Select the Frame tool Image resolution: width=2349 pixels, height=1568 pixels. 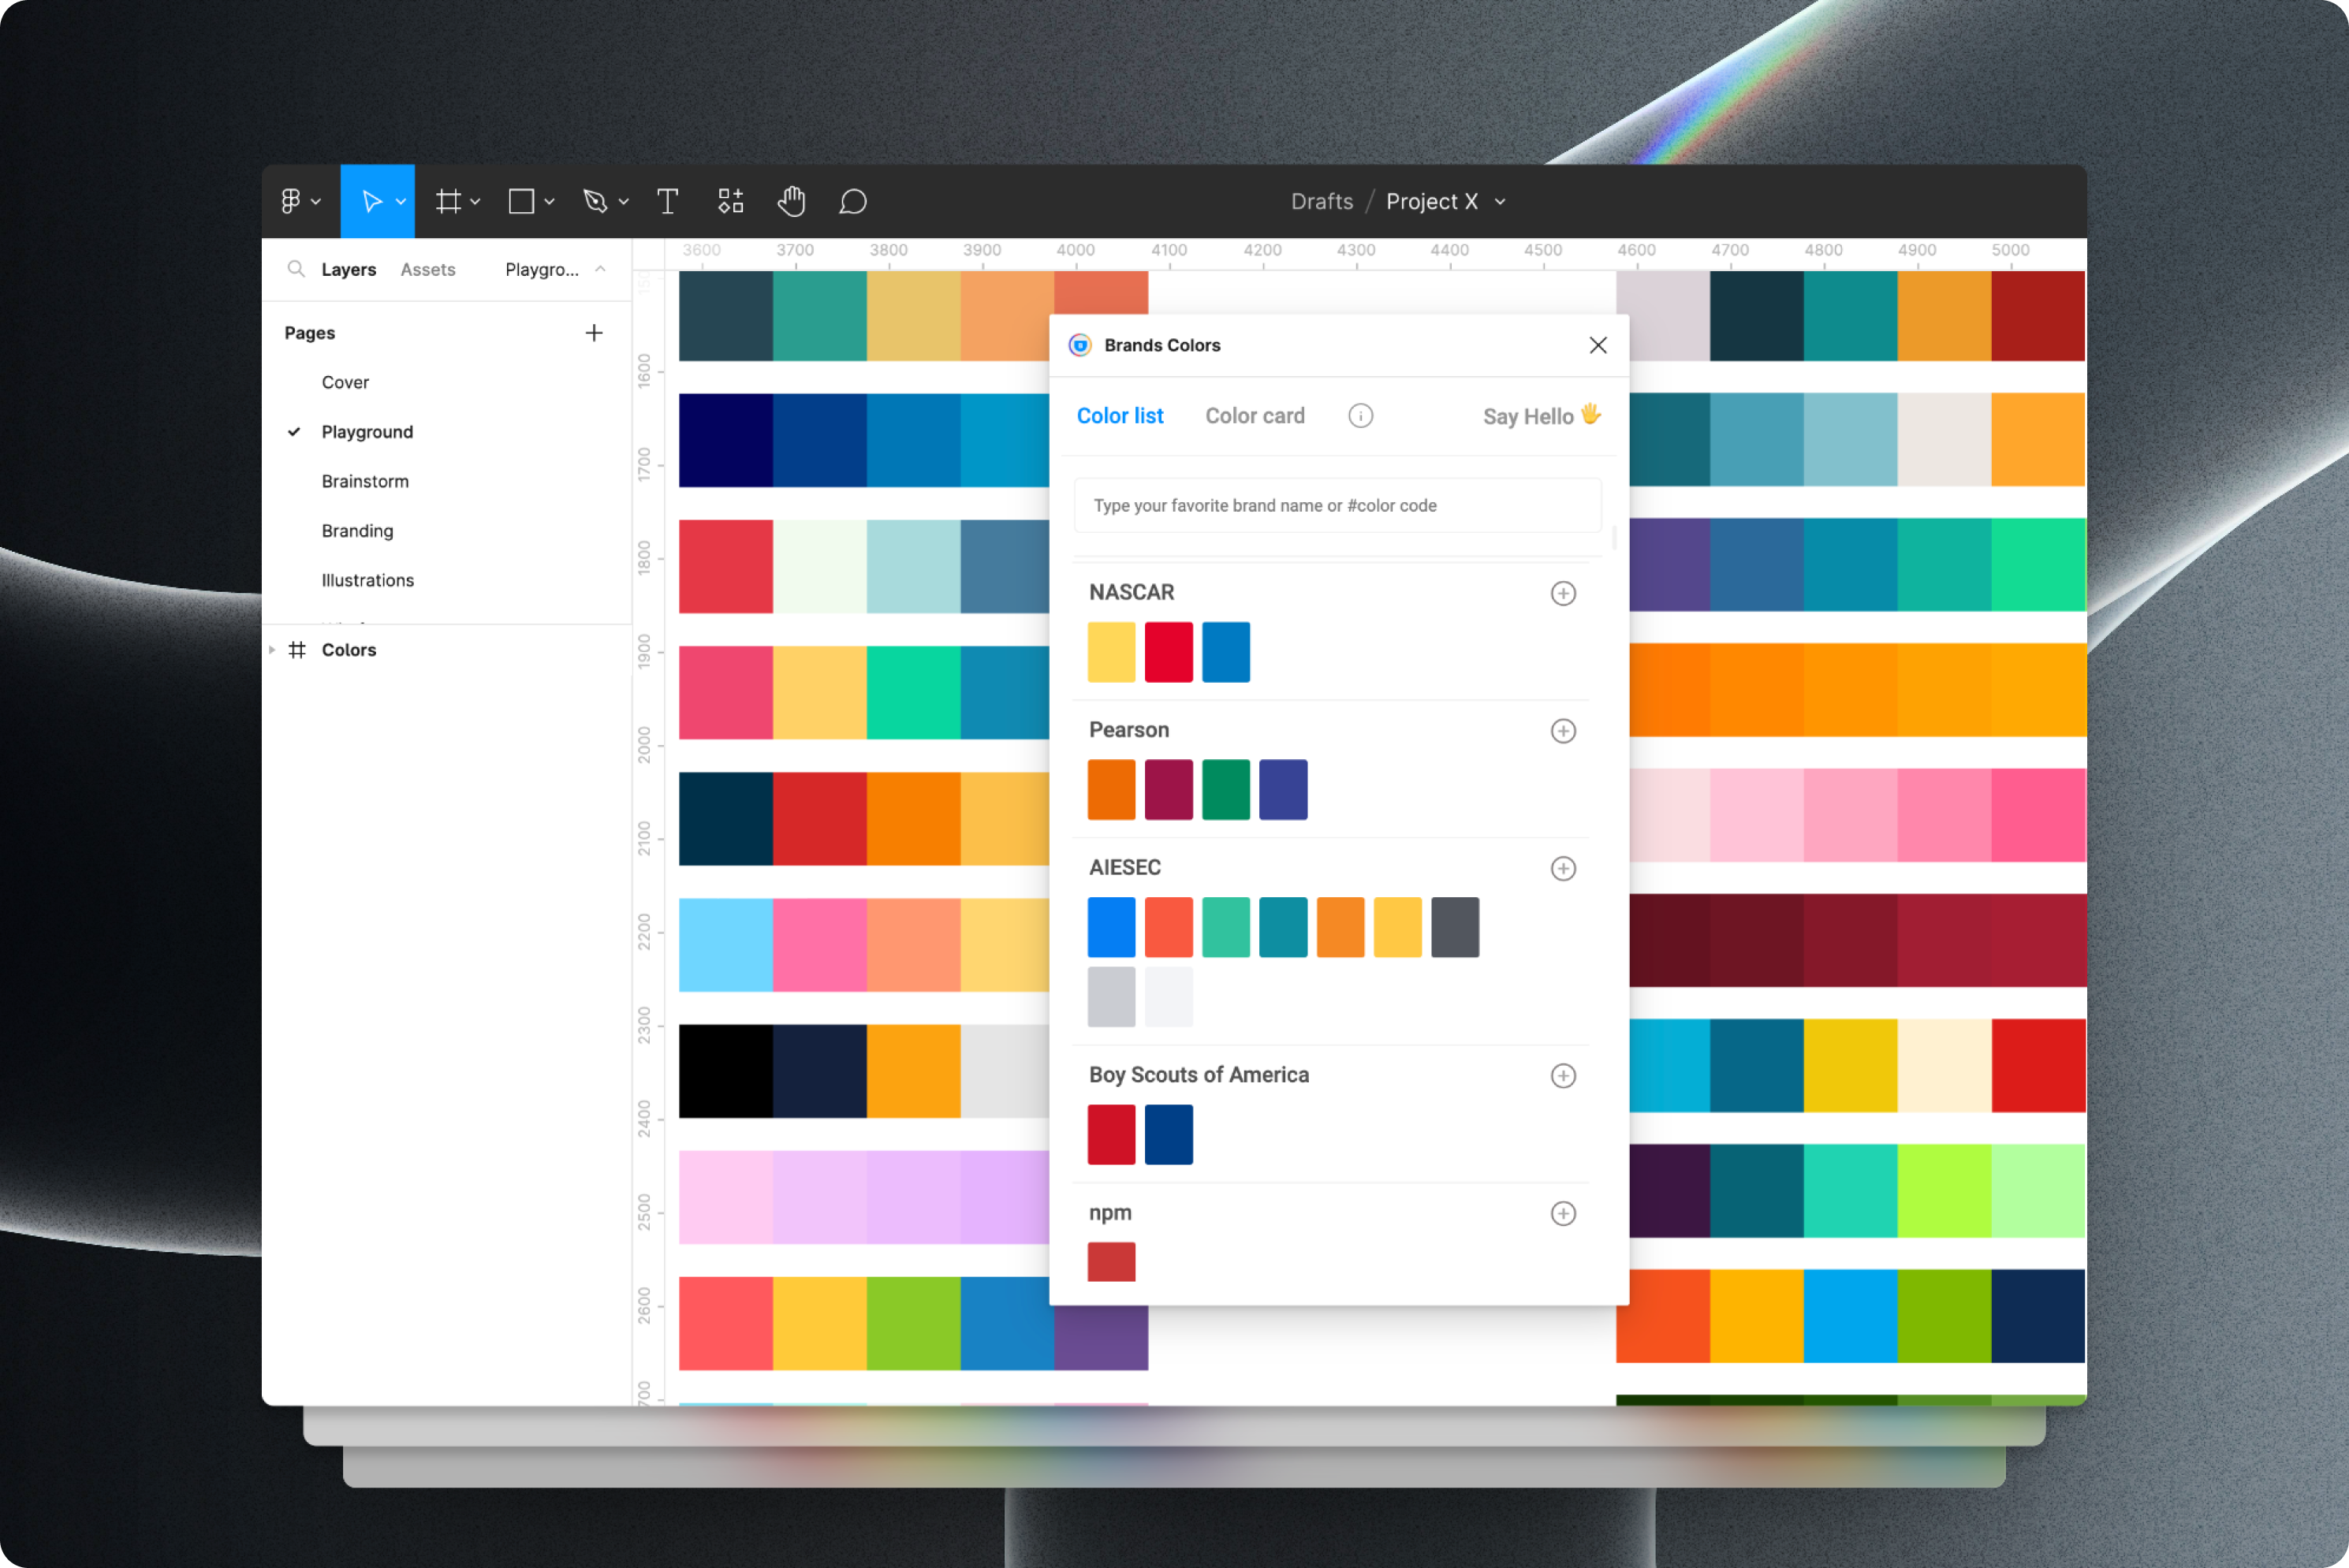coord(449,201)
